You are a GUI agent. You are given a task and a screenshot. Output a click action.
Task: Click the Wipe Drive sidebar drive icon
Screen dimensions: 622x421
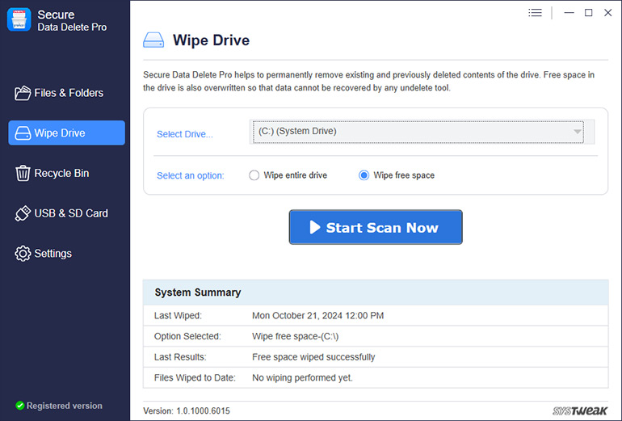(23, 133)
